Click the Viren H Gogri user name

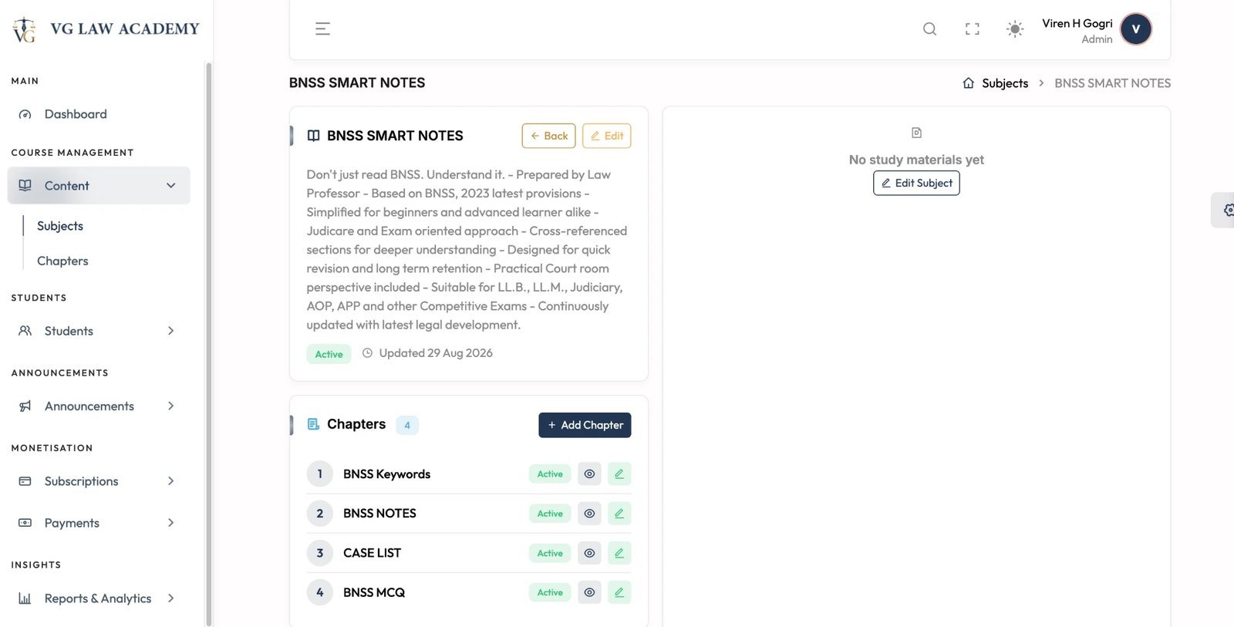pyautogui.click(x=1077, y=23)
